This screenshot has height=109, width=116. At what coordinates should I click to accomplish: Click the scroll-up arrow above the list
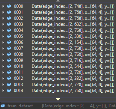(58, 1)
